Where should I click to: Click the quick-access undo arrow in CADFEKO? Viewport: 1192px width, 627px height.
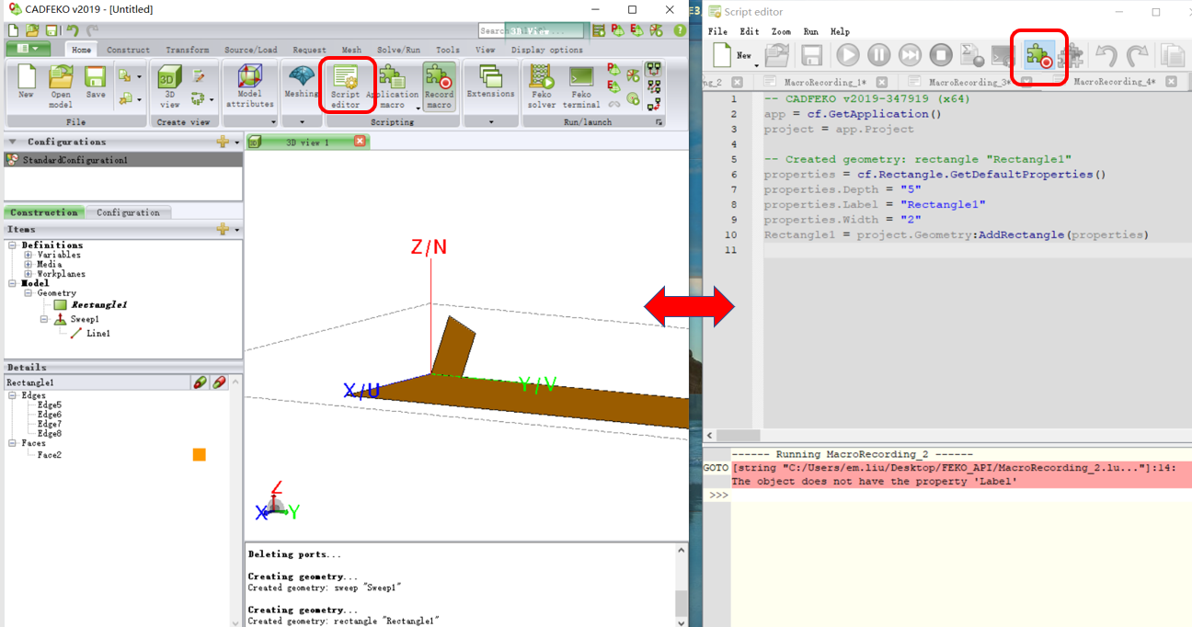(73, 30)
